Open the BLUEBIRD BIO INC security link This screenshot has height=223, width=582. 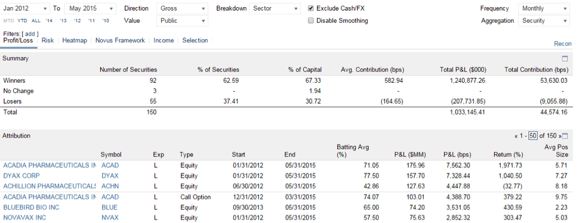click(x=31, y=207)
